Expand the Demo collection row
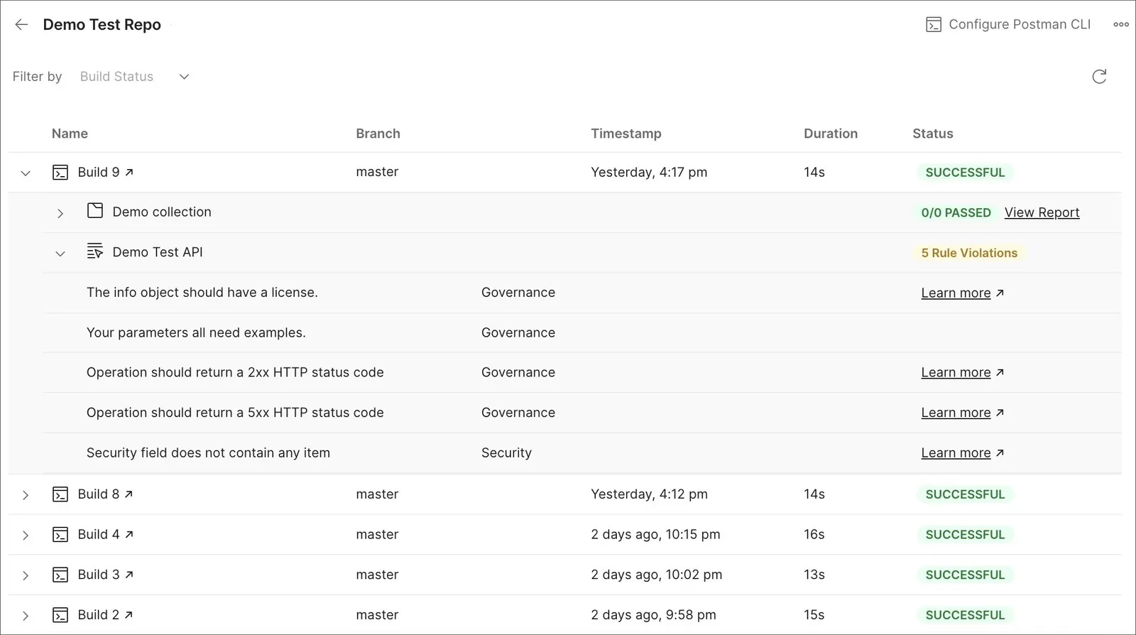Image resolution: width=1136 pixels, height=635 pixels. coord(60,213)
